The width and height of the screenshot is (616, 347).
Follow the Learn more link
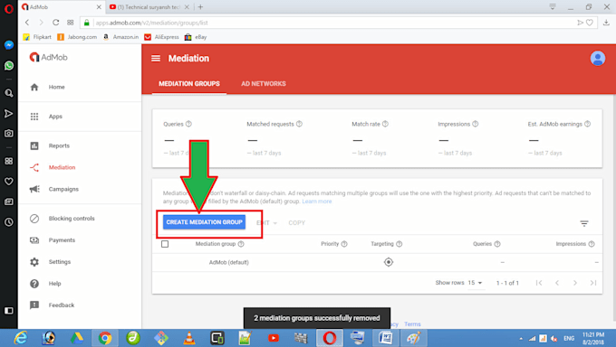tap(317, 202)
